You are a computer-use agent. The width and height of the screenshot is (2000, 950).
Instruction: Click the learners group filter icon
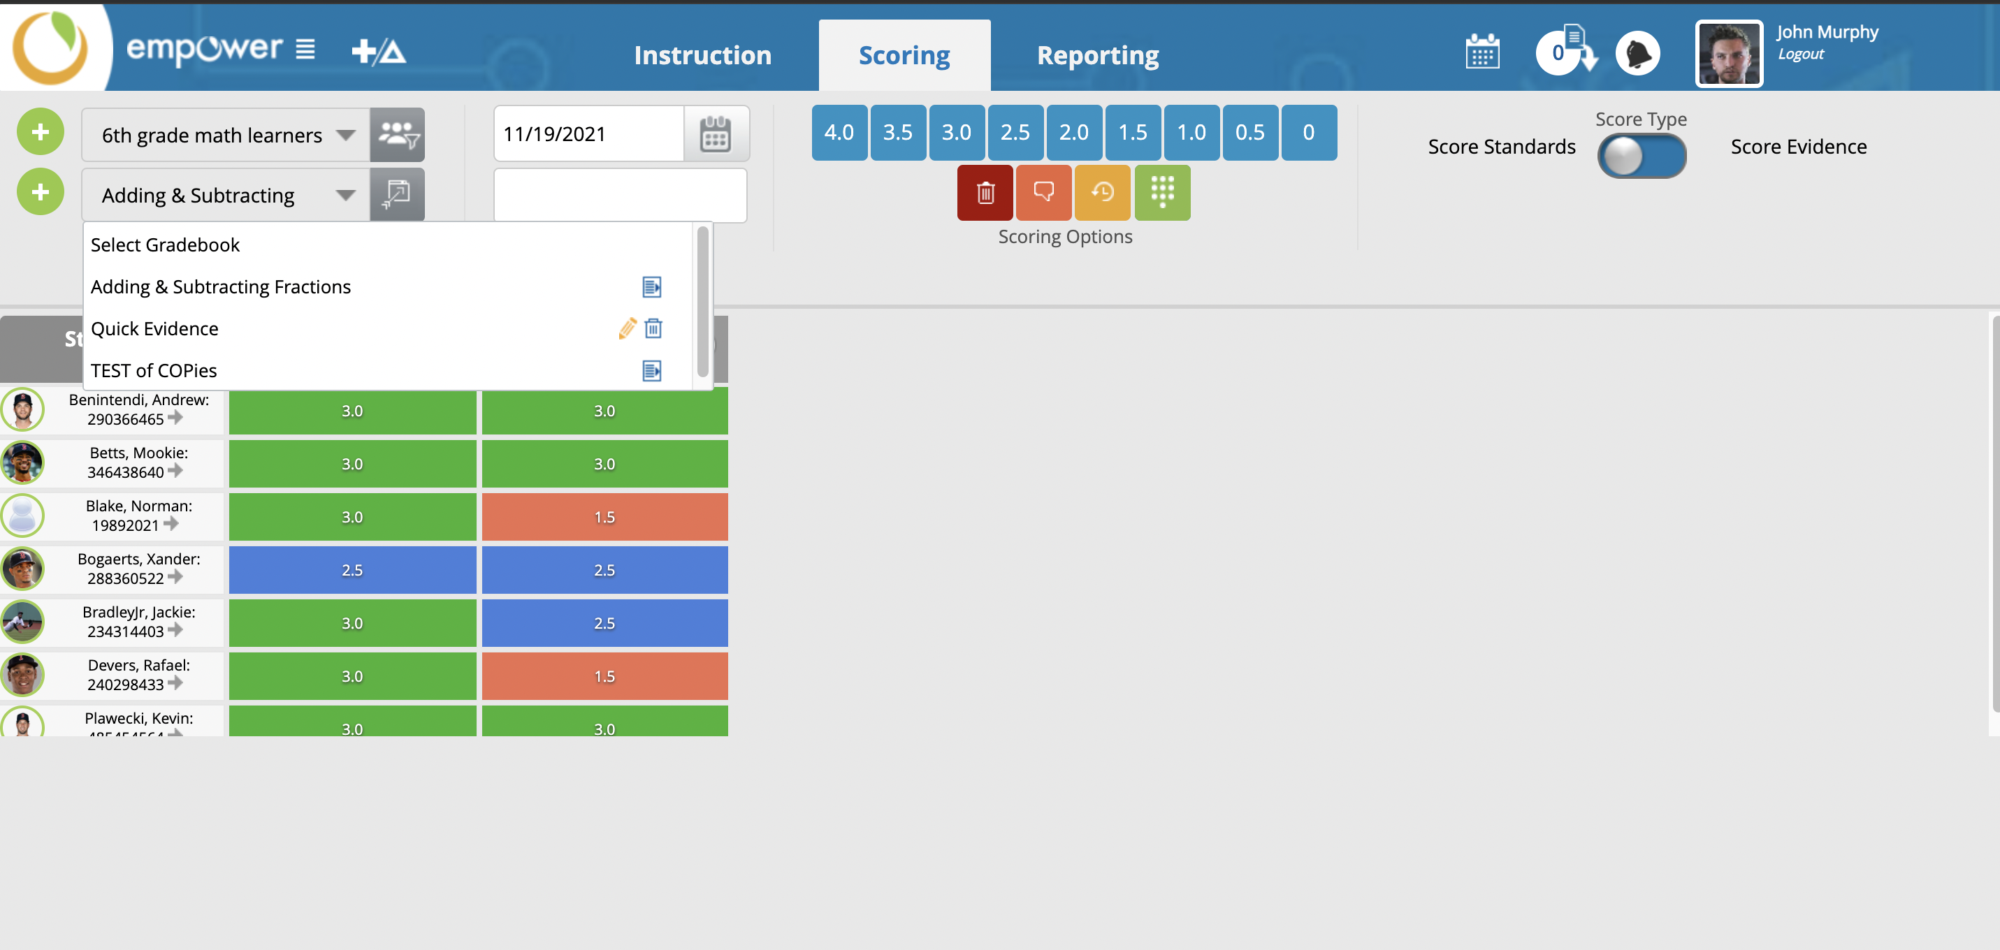click(398, 134)
